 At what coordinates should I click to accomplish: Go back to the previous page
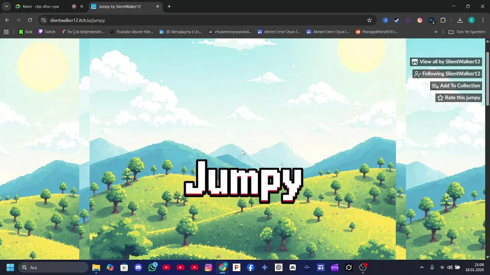[7, 20]
